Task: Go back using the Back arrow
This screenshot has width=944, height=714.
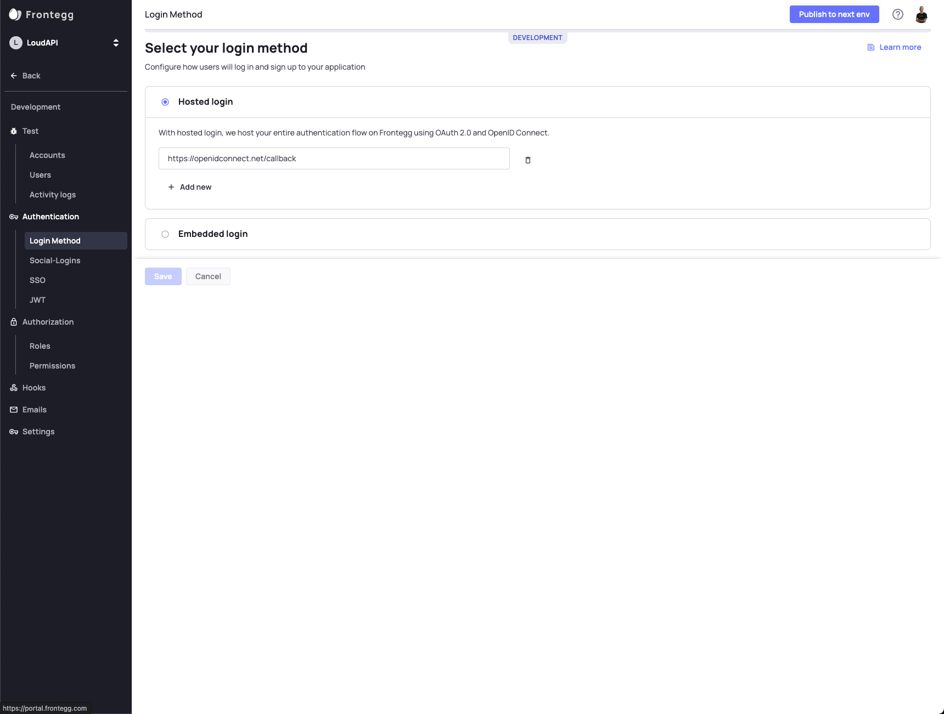Action: tap(14, 76)
